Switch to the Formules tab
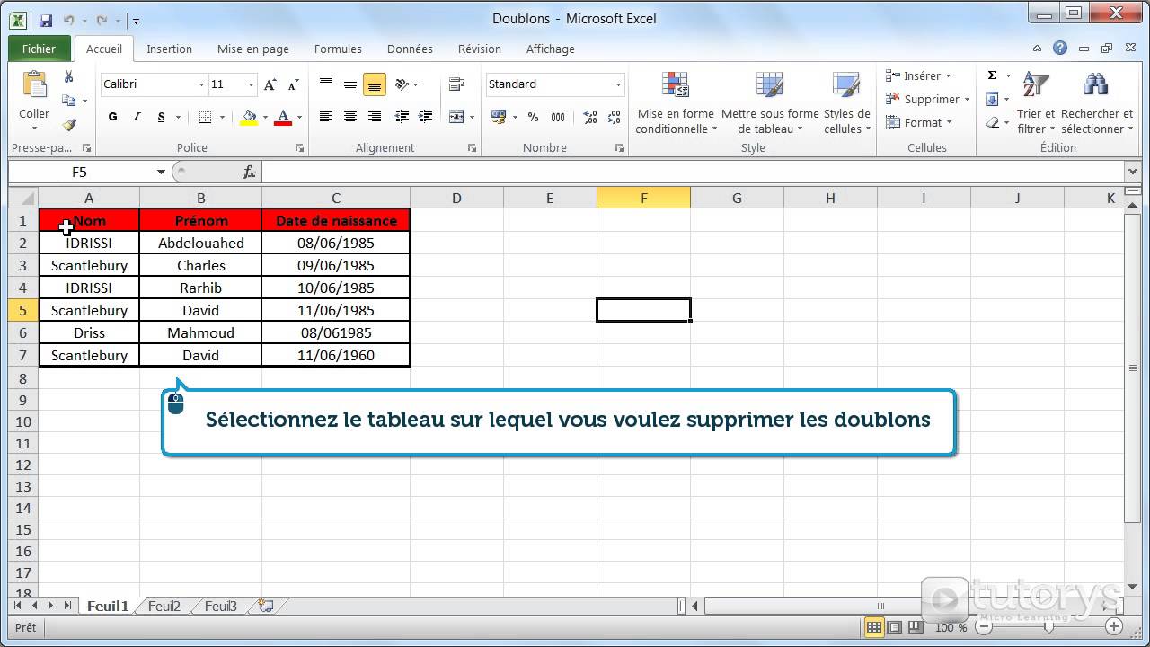 point(338,49)
